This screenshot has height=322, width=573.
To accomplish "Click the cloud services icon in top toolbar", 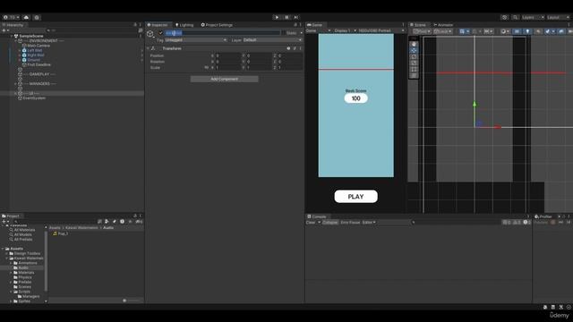I will 26,17.
